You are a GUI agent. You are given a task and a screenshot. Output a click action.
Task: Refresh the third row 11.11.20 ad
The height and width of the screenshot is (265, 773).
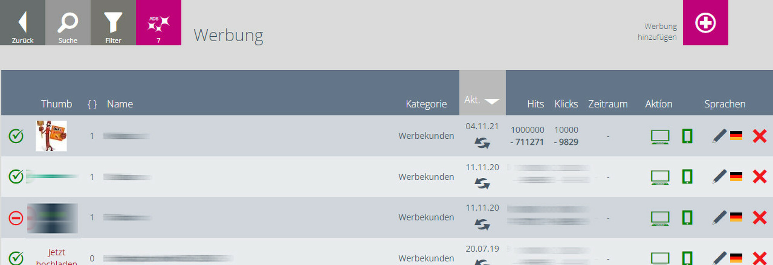click(x=482, y=224)
